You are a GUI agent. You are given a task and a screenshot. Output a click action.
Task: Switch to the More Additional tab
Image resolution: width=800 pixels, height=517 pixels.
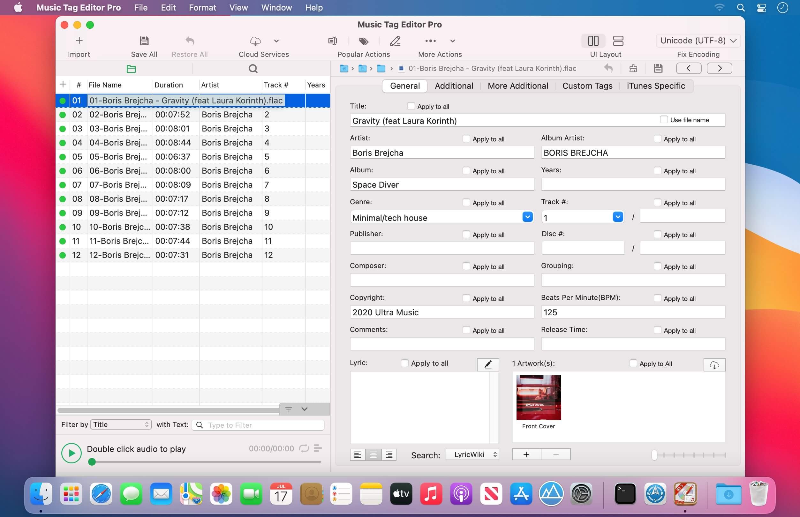coord(518,86)
